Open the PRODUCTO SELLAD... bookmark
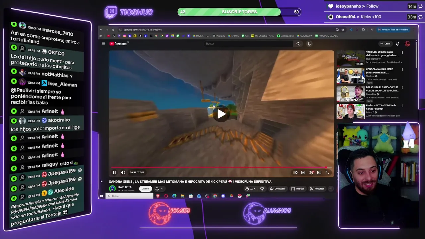The height and width of the screenshot is (239, 425). tap(327, 36)
